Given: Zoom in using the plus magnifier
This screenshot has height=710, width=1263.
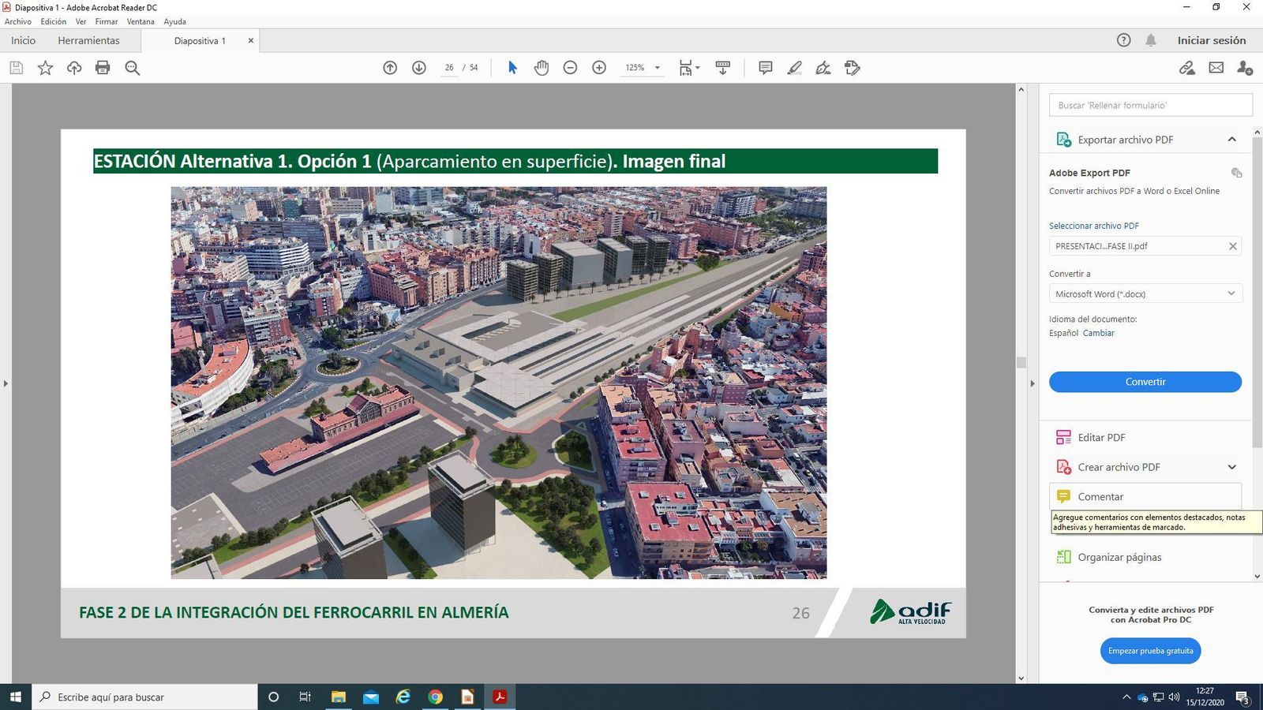Looking at the screenshot, I should coord(599,68).
